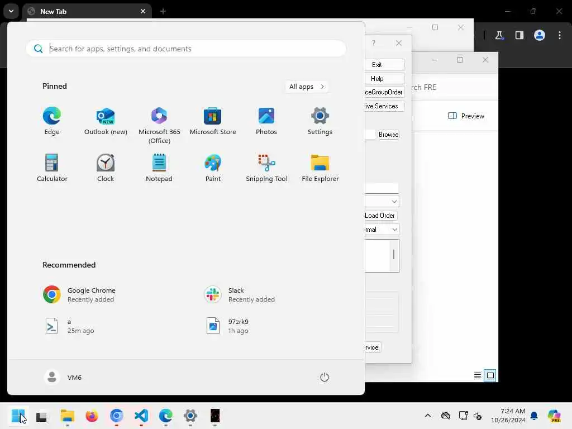Screen dimensions: 572x429
Task: Open Microsoft Edge from the taskbar
Action: click(x=165, y=416)
